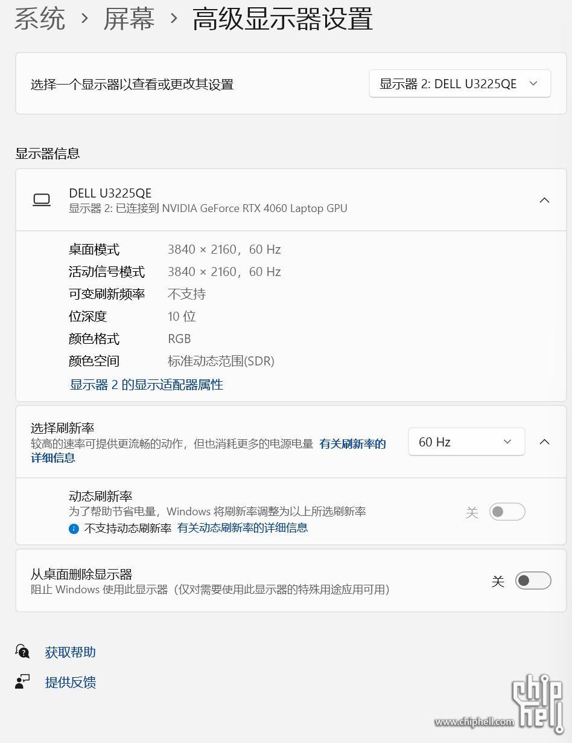Collapse the DELL U3225QE info card
The width and height of the screenshot is (572, 743).
click(544, 200)
